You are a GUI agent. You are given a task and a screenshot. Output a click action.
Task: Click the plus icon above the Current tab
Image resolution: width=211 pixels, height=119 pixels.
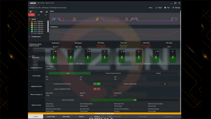pyautogui.click(x=36, y=12)
